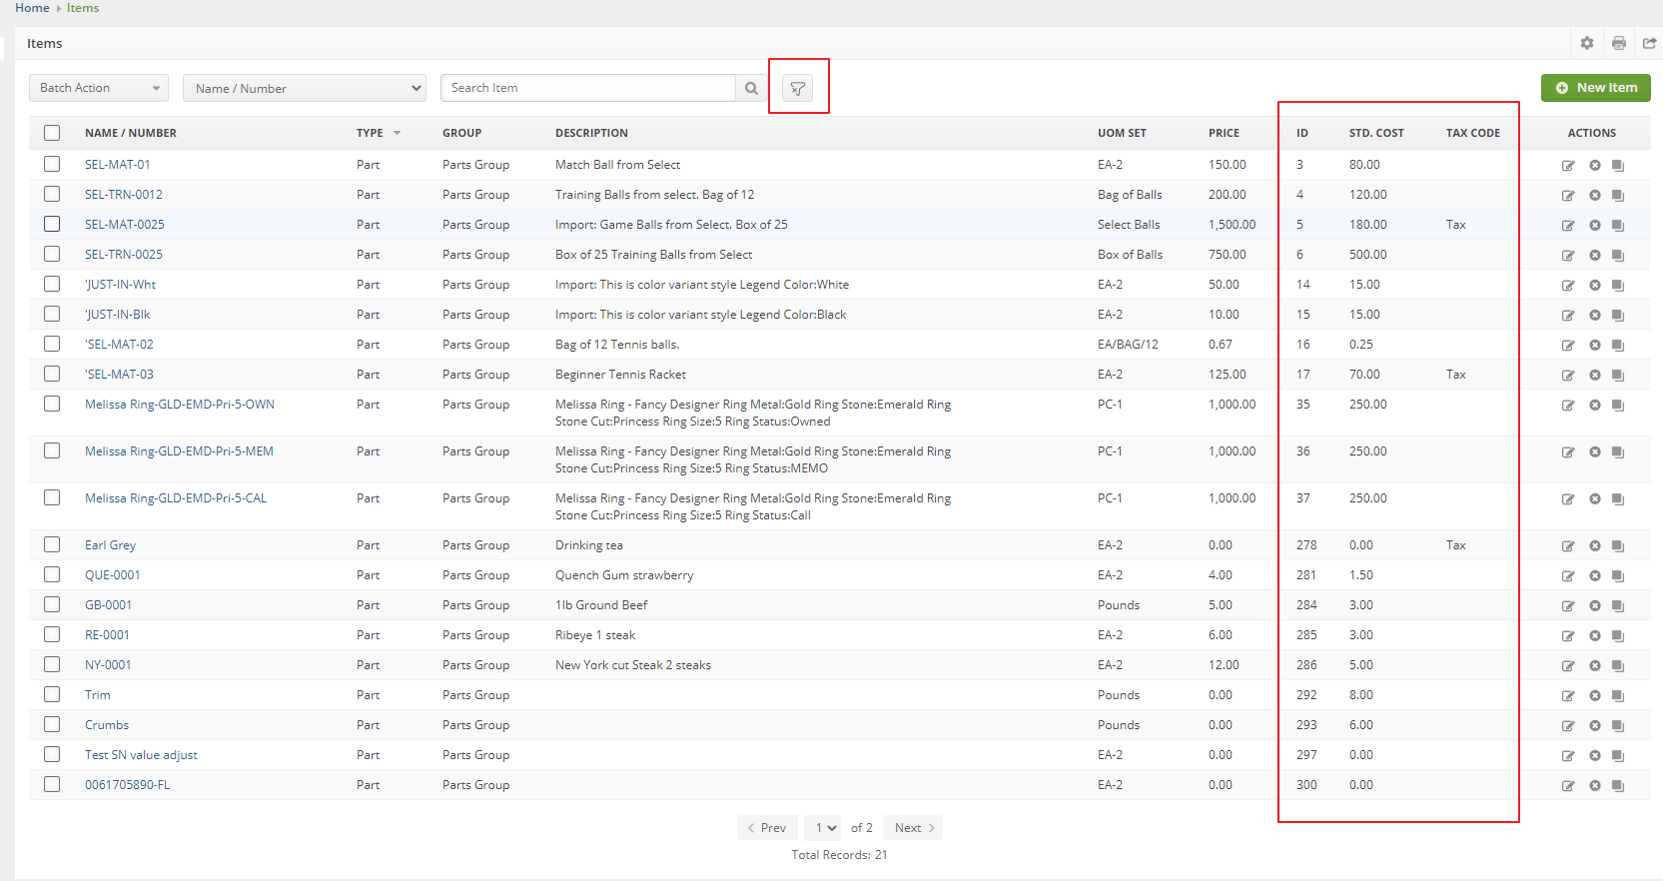Image resolution: width=1663 pixels, height=881 pixels.
Task: Duplicate the GB-0001 item
Action: 1618,606
